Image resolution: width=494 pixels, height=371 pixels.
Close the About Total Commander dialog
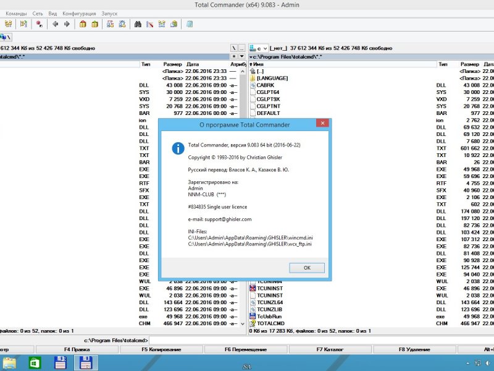(x=322, y=123)
